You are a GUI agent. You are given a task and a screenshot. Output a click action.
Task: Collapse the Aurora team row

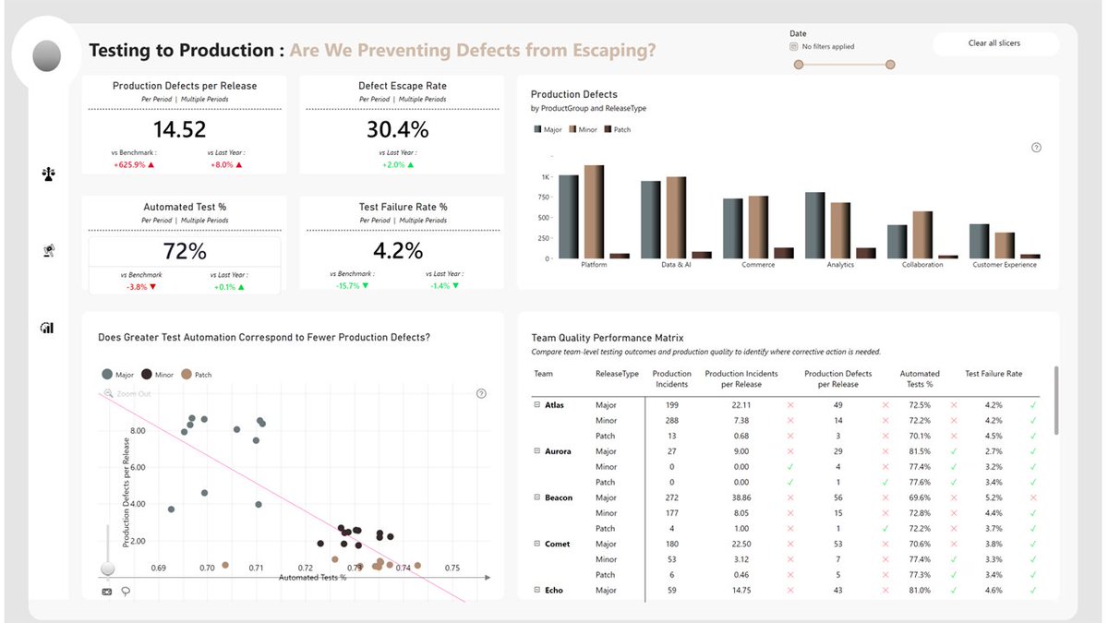(537, 451)
